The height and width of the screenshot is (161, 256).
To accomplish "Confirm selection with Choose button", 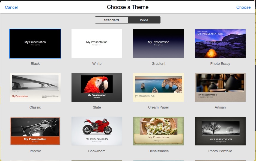I will click(x=243, y=7).
